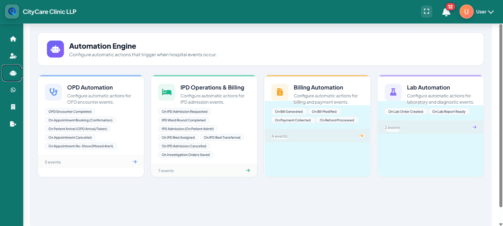This screenshot has width=503, height=226.
Task: Select On Bill Modified chip
Action: click(x=324, y=112)
